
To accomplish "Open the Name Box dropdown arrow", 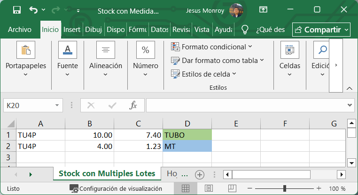I will pos(57,105).
